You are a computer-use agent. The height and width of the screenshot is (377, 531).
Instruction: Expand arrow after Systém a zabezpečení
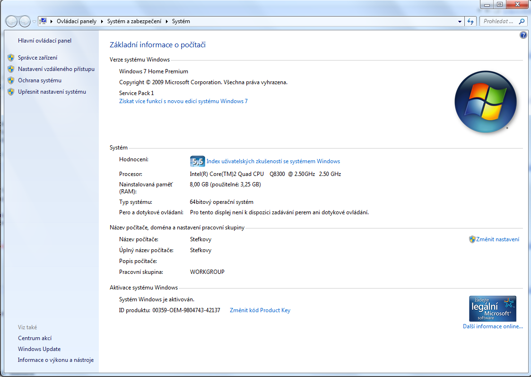167,21
